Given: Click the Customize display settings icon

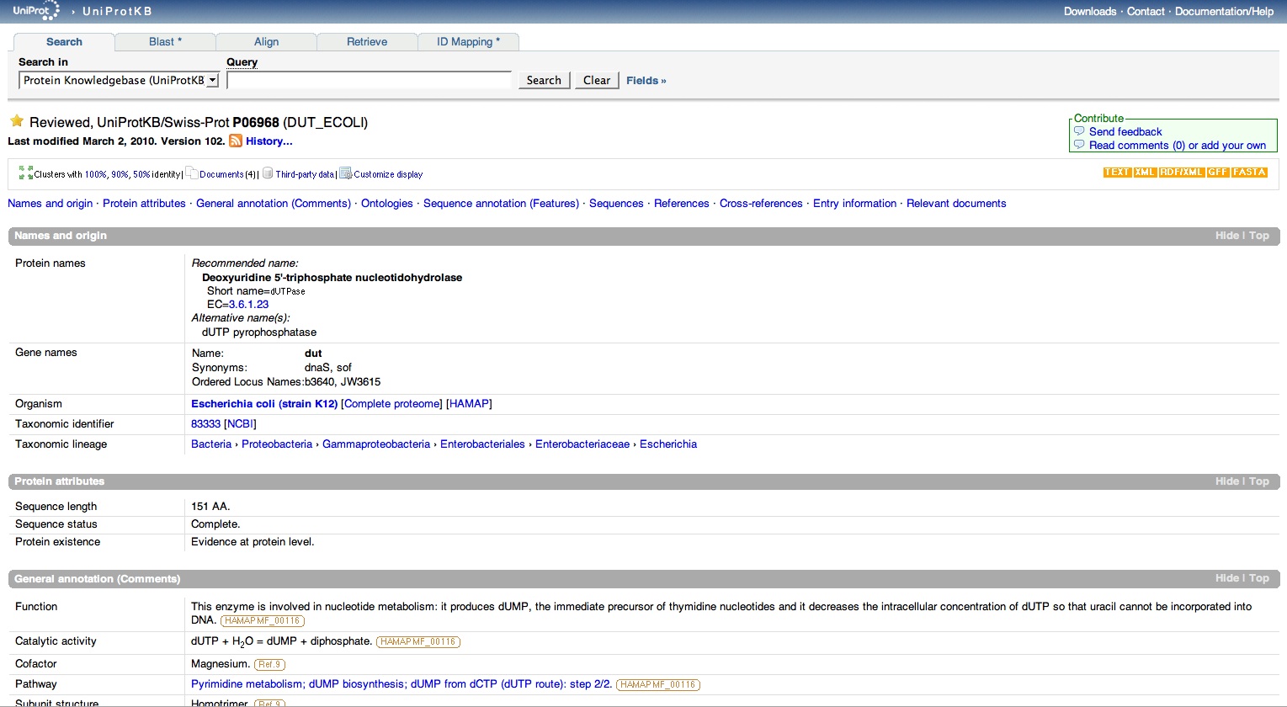Looking at the screenshot, I should [345, 173].
